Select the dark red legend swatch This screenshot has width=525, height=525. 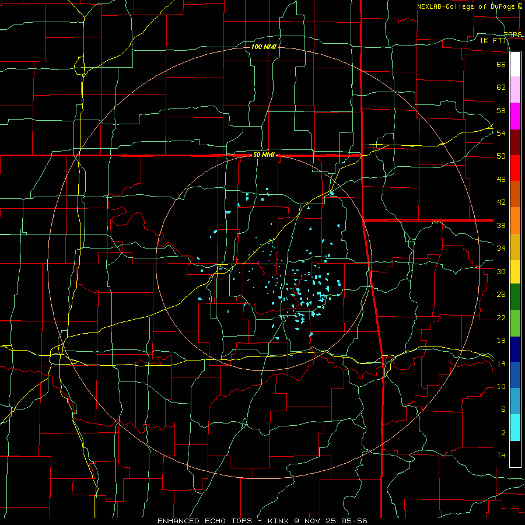point(515,142)
